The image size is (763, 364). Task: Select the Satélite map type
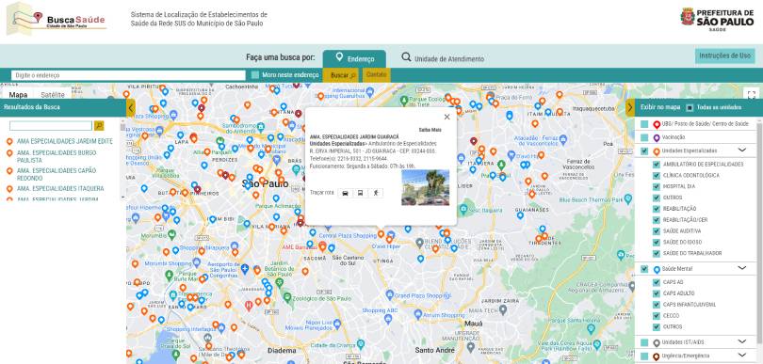coord(53,94)
